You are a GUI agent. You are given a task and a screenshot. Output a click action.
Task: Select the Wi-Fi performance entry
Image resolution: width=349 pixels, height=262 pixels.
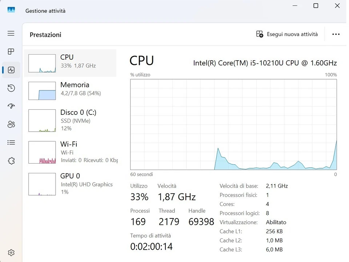point(70,152)
